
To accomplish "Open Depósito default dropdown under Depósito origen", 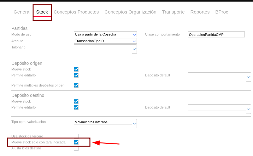I will click(x=249, y=77).
